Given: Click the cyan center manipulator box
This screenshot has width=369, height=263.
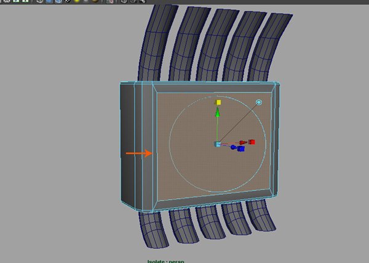Looking at the screenshot, I should (218, 144).
